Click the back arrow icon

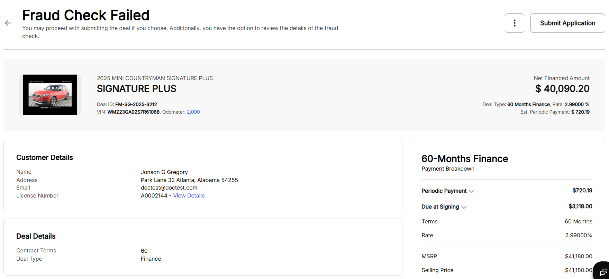pyautogui.click(x=8, y=23)
